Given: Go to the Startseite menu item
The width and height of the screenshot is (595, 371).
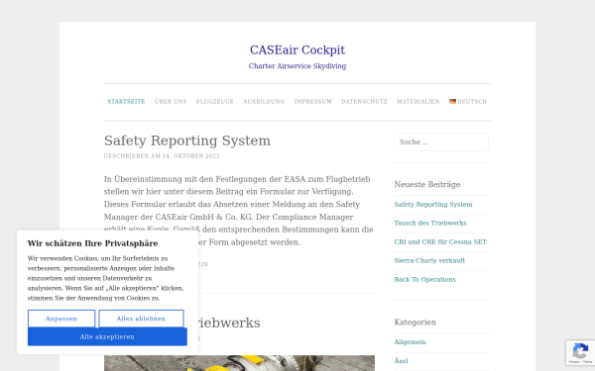Looking at the screenshot, I should [x=126, y=102].
